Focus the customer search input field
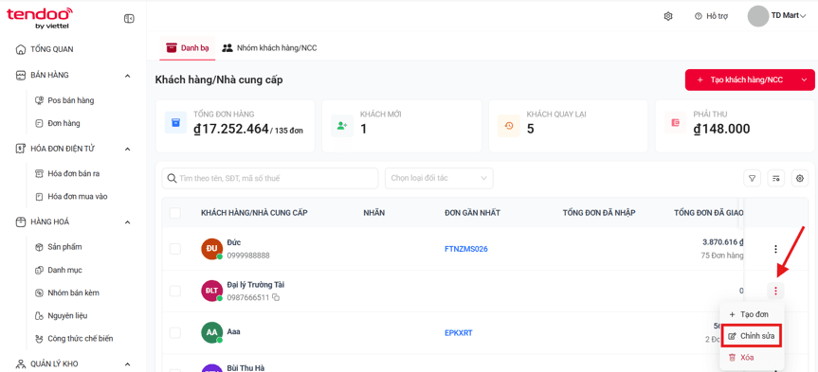 click(270, 178)
